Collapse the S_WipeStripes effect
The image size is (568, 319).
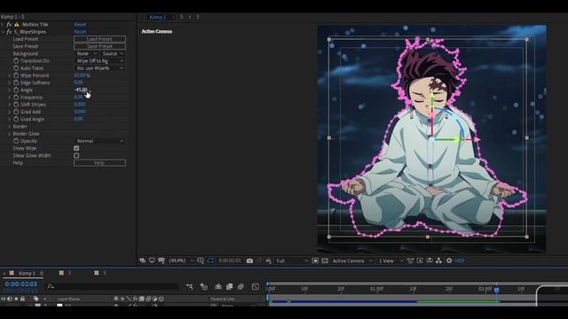click(3, 32)
